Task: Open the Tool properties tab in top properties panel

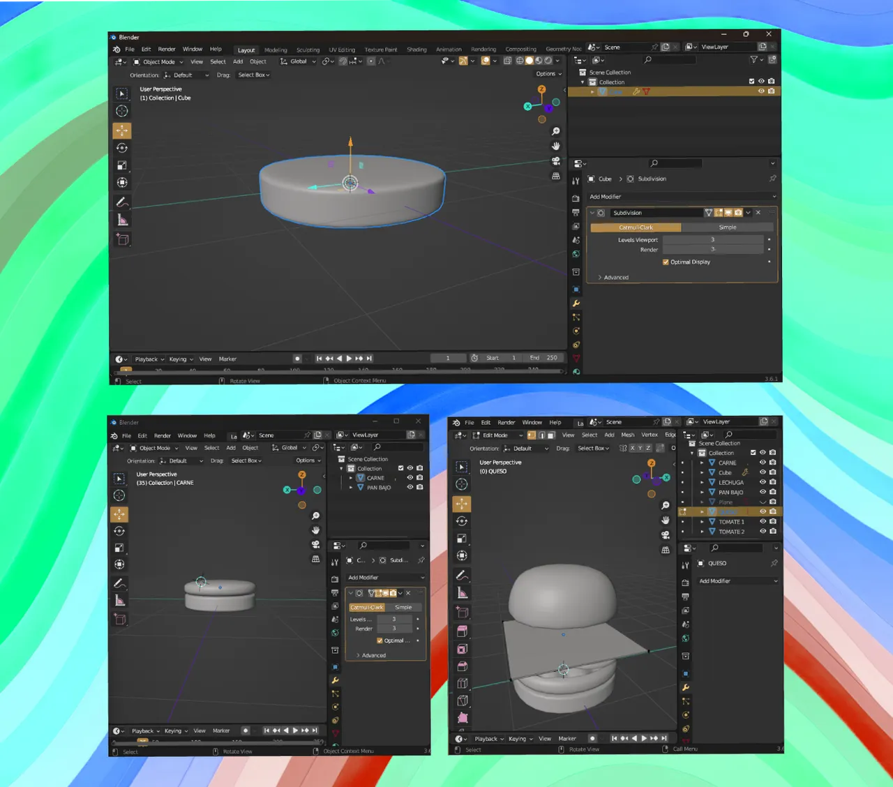Action: tap(576, 181)
